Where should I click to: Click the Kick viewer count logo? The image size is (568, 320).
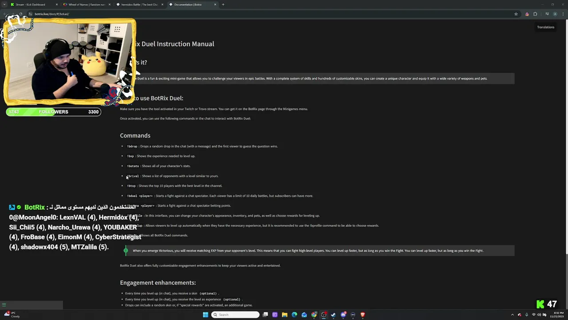(540, 304)
